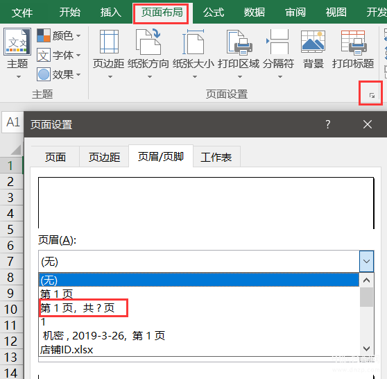This screenshot has width=387, height=379.
Task: Choose the plain 1 header option
Action: (x=199, y=321)
